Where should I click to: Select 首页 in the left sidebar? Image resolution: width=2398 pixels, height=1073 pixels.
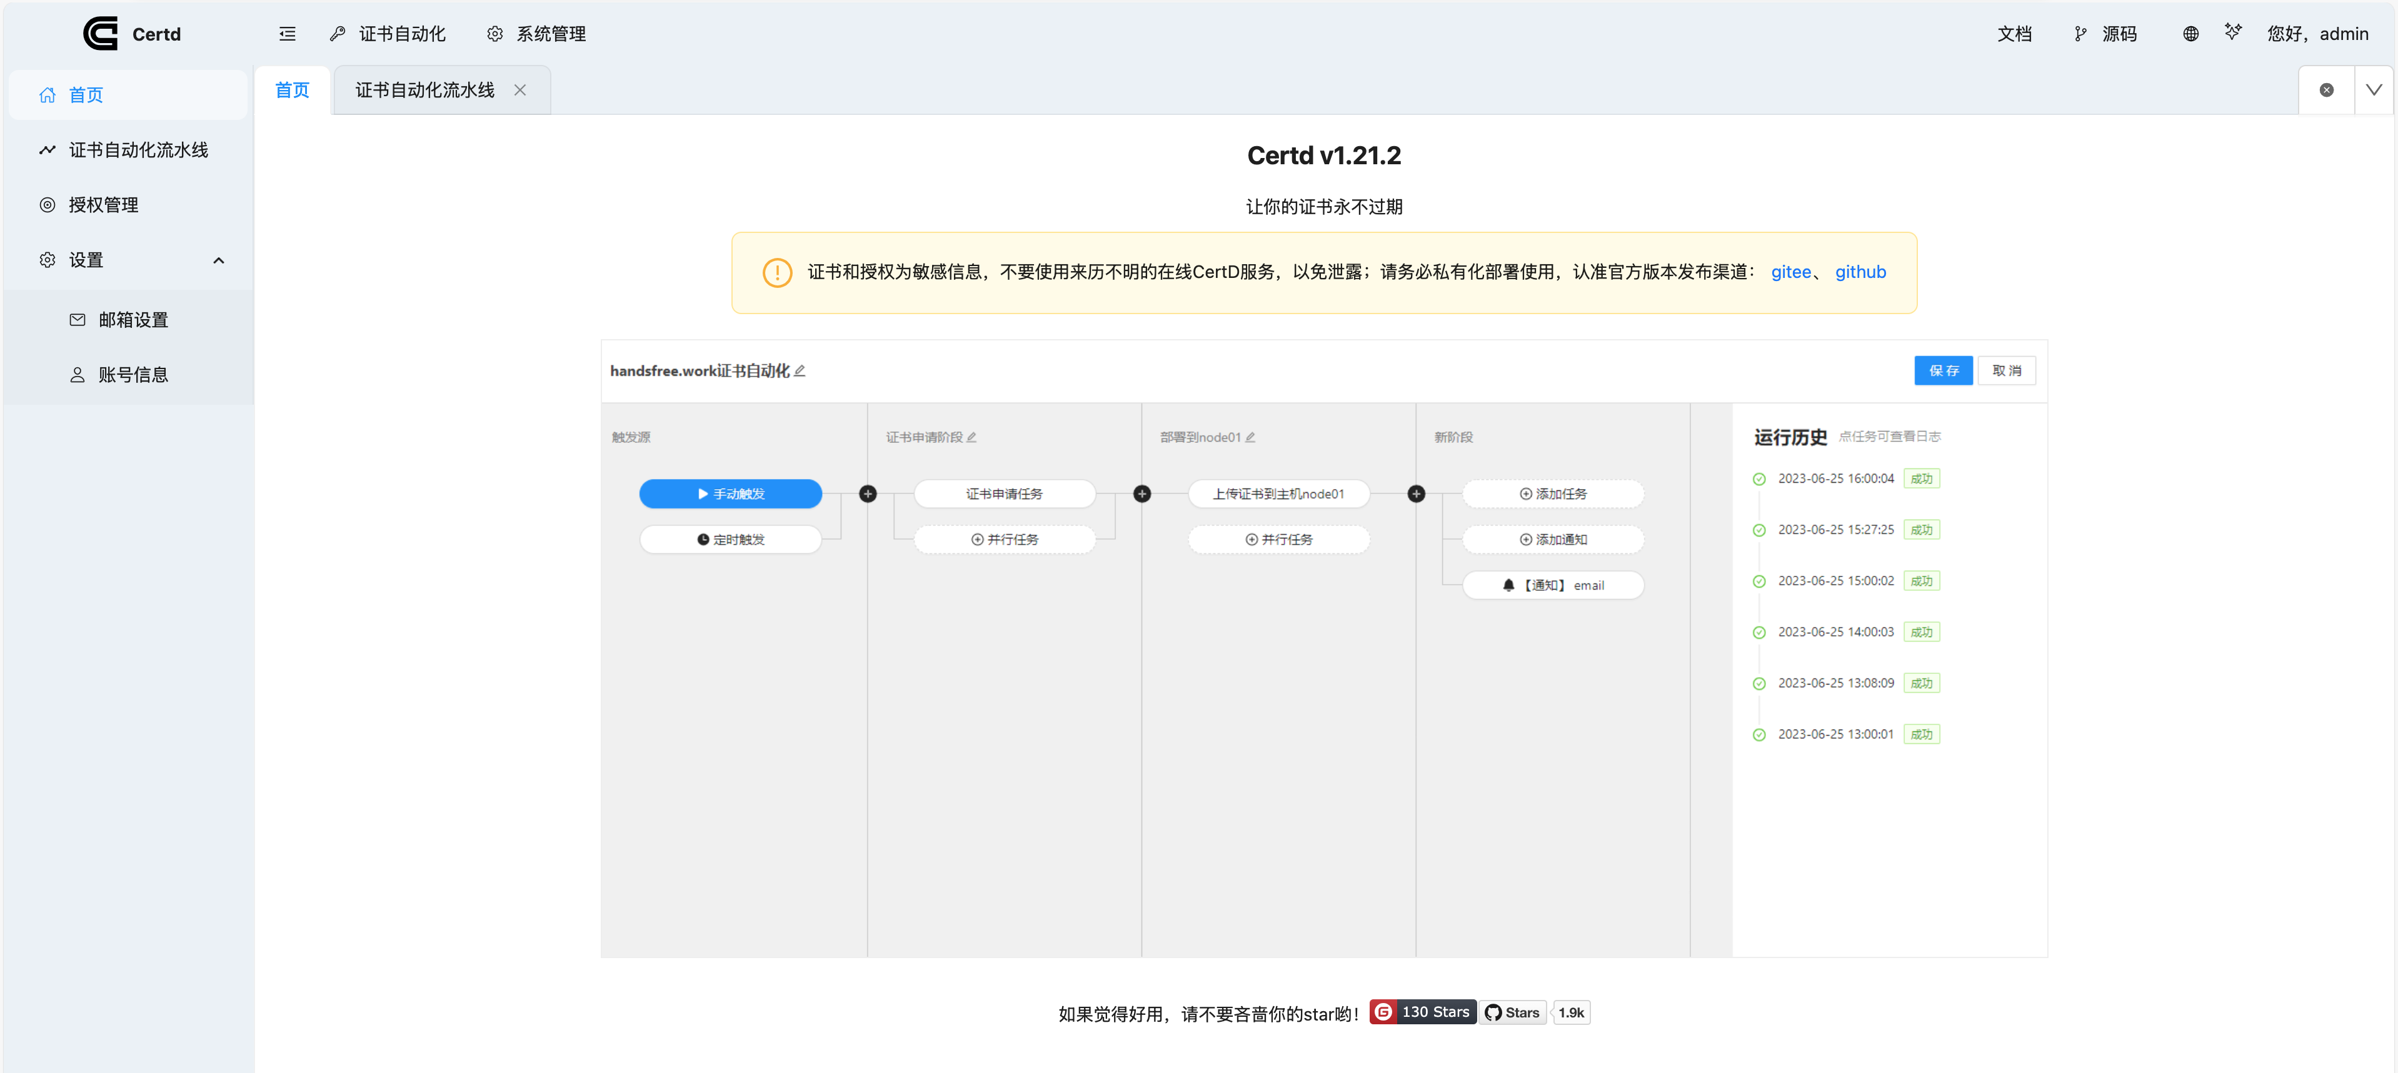128,95
